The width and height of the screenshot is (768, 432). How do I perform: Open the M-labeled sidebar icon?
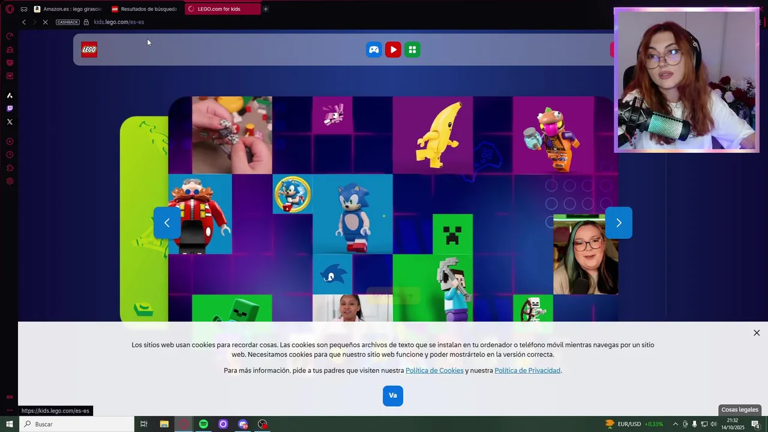10,76
